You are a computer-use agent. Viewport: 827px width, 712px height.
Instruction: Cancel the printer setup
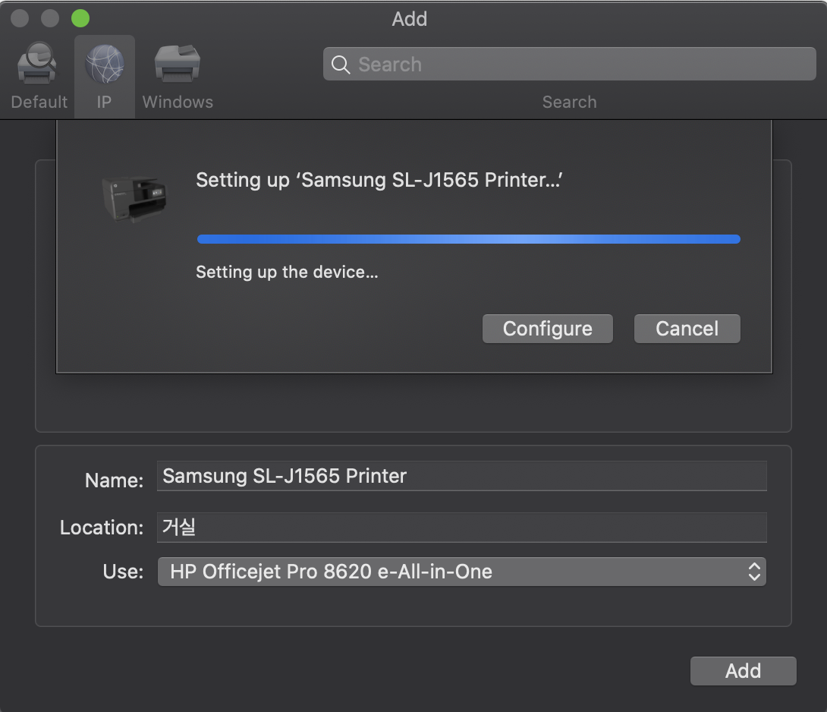click(687, 328)
